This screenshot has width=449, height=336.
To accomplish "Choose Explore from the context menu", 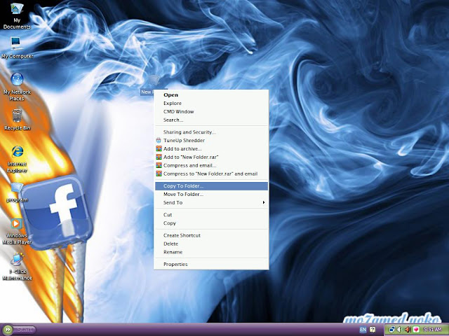I will tap(211, 103).
